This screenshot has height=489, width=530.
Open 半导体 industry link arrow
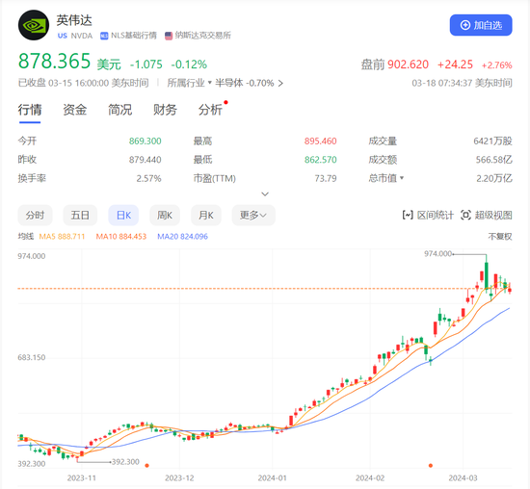pyautogui.click(x=280, y=83)
